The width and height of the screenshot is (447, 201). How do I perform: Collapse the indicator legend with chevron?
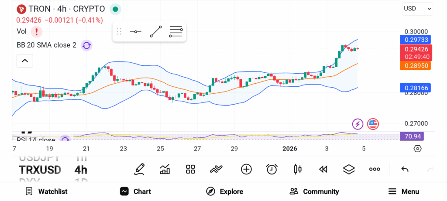tap(25, 61)
